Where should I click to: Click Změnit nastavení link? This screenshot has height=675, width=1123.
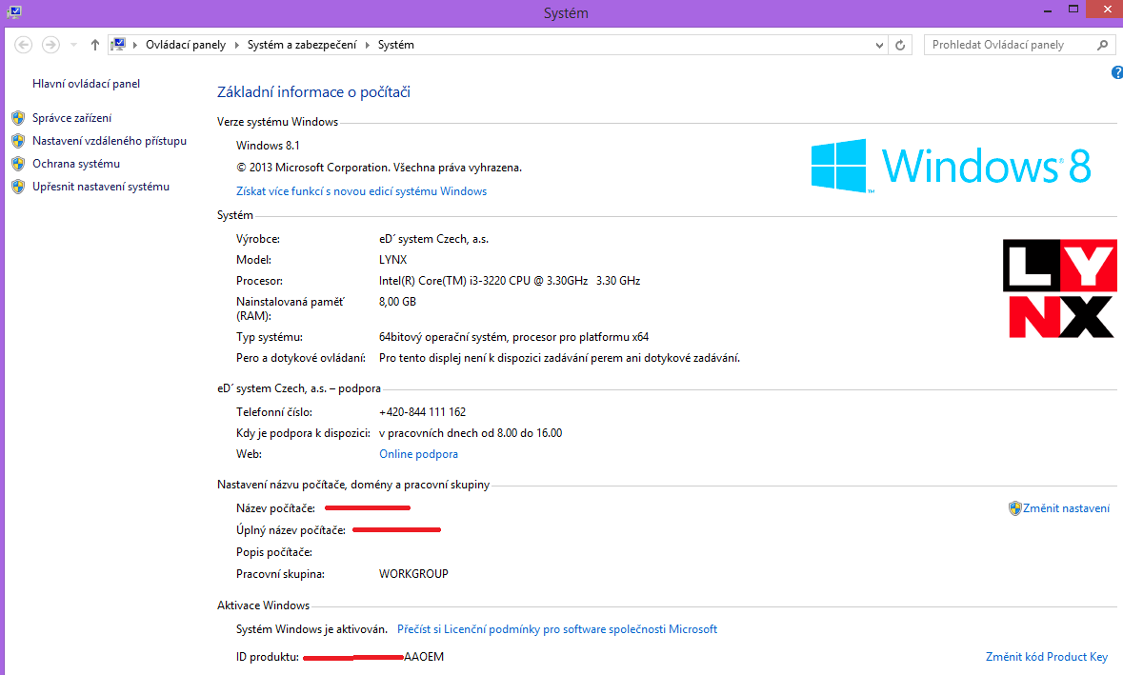pyautogui.click(x=1067, y=508)
